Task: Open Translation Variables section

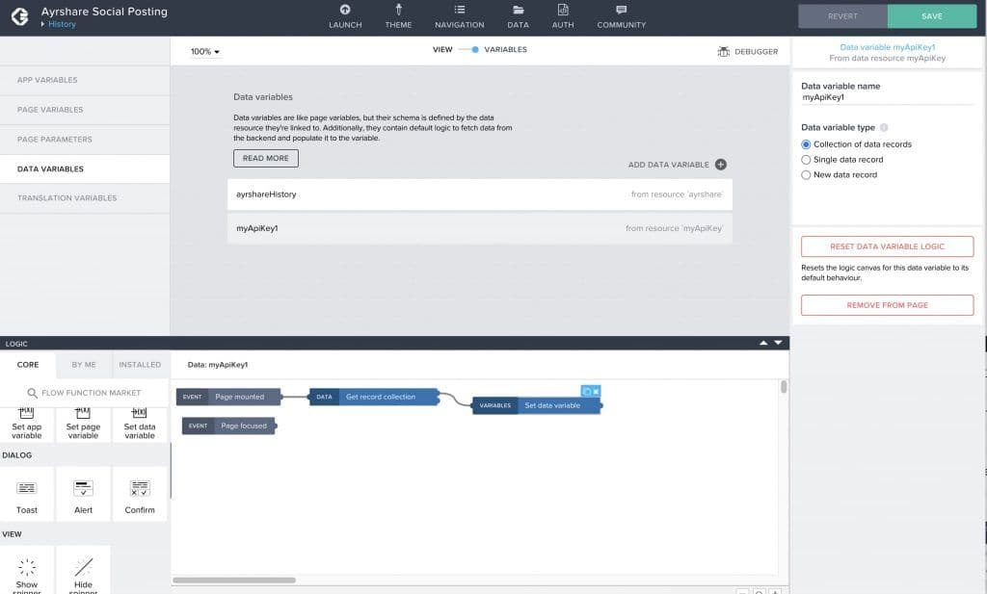Action: click(85, 198)
